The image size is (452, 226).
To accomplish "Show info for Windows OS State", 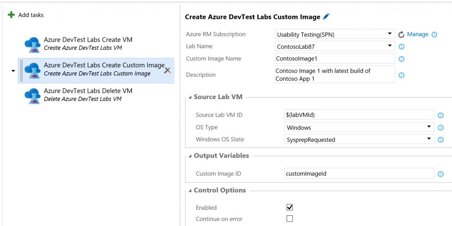I will coord(441,140).
